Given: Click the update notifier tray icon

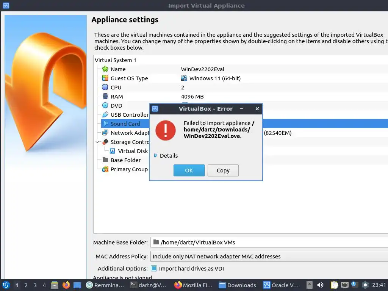Looking at the screenshot, I should 355,285.
